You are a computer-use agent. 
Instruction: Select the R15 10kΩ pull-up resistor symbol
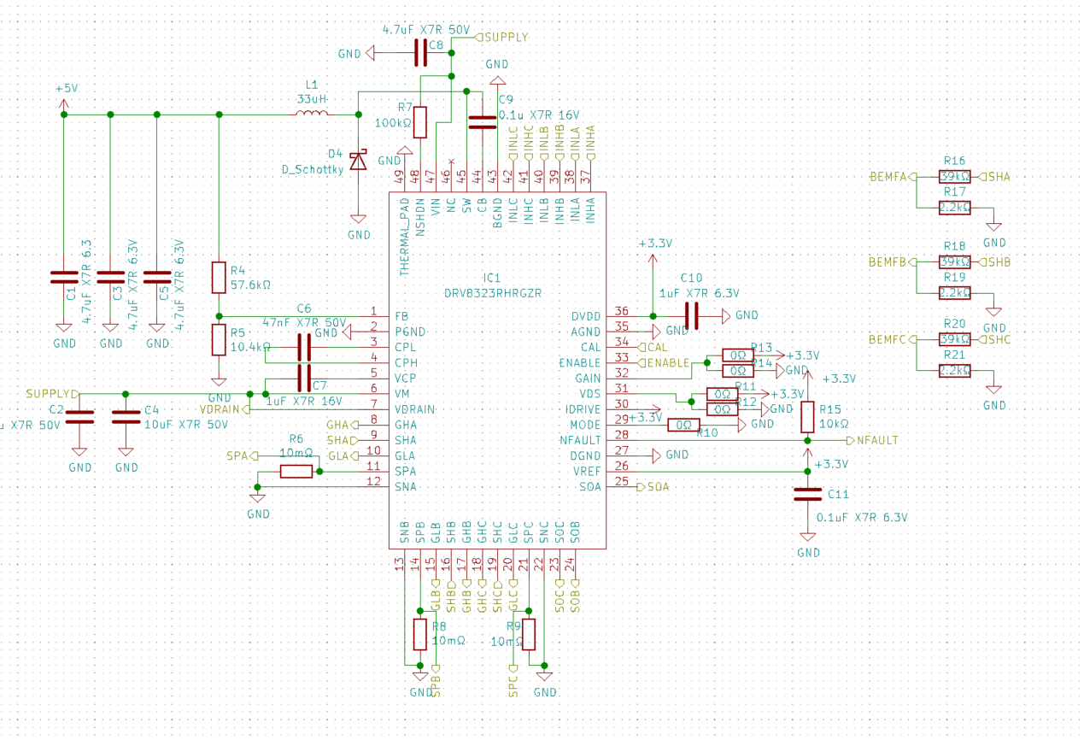pos(808,418)
